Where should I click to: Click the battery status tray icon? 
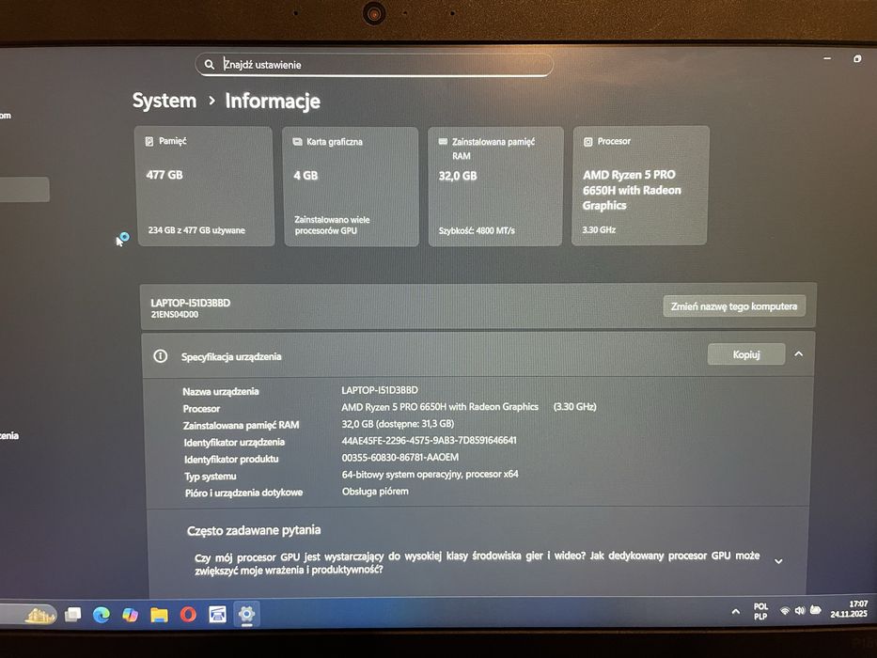coord(816,610)
